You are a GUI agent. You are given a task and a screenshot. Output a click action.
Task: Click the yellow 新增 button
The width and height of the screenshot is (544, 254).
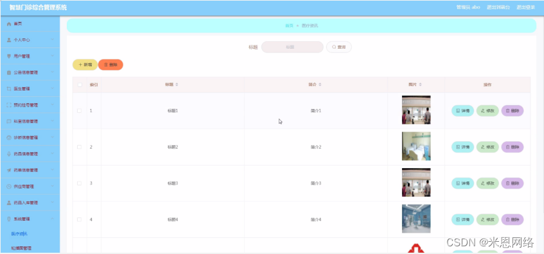[85, 65]
